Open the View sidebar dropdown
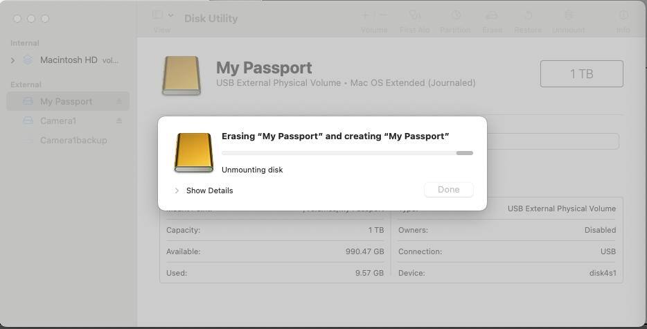The width and height of the screenshot is (647, 329). [162, 15]
